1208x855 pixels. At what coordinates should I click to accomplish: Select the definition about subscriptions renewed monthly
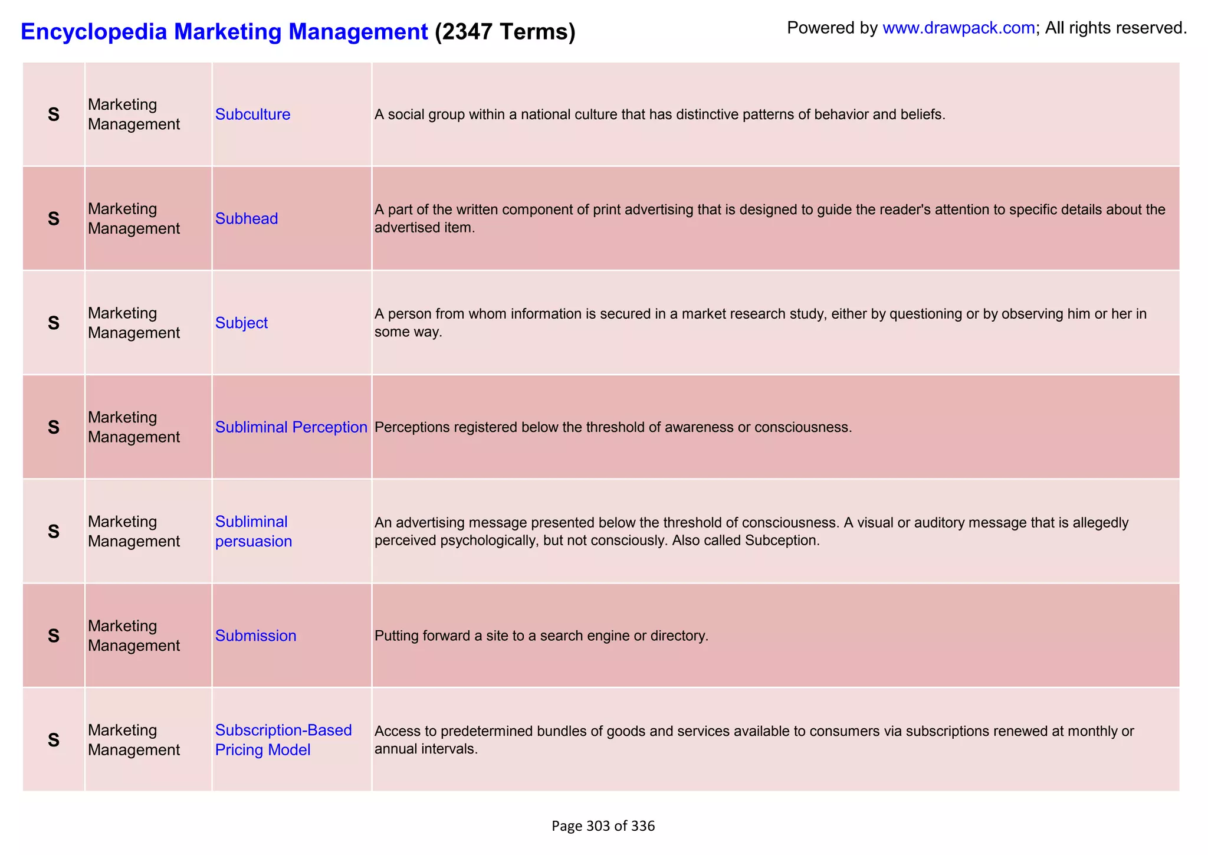click(x=754, y=740)
